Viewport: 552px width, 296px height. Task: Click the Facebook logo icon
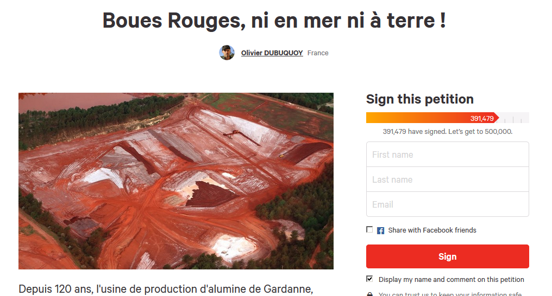coord(380,231)
